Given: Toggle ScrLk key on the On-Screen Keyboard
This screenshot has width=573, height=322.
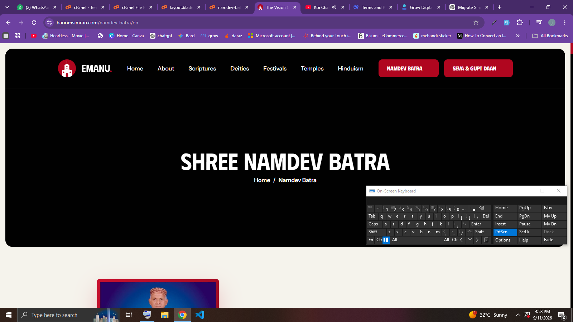Looking at the screenshot, I should [529, 232].
